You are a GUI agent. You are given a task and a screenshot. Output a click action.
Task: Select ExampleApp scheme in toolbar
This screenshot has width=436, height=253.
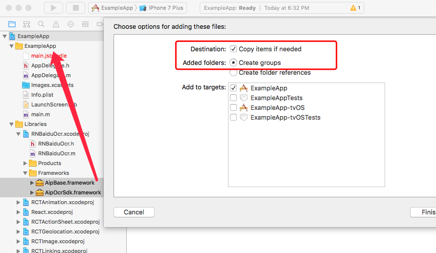[113, 8]
